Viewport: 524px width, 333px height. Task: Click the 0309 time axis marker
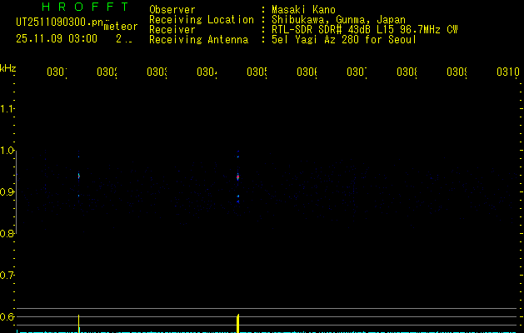457,72
